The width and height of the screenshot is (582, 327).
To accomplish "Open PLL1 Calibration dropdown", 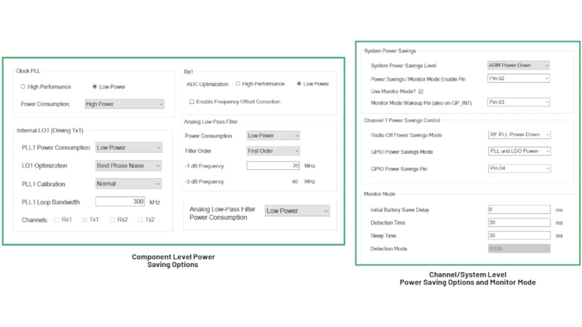I will click(129, 184).
